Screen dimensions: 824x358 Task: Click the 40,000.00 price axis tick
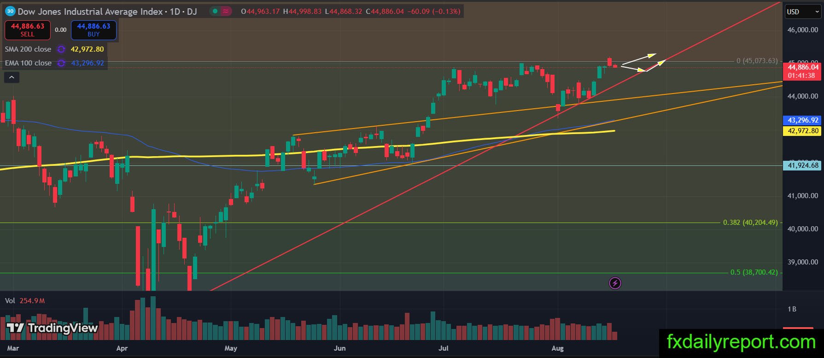coord(803,229)
